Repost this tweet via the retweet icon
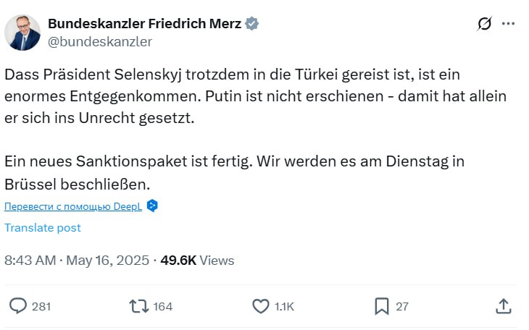529x330 pixels. (138, 306)
